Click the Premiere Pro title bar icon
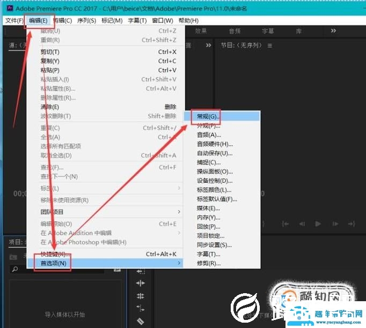366x328 pixels. 10,9
